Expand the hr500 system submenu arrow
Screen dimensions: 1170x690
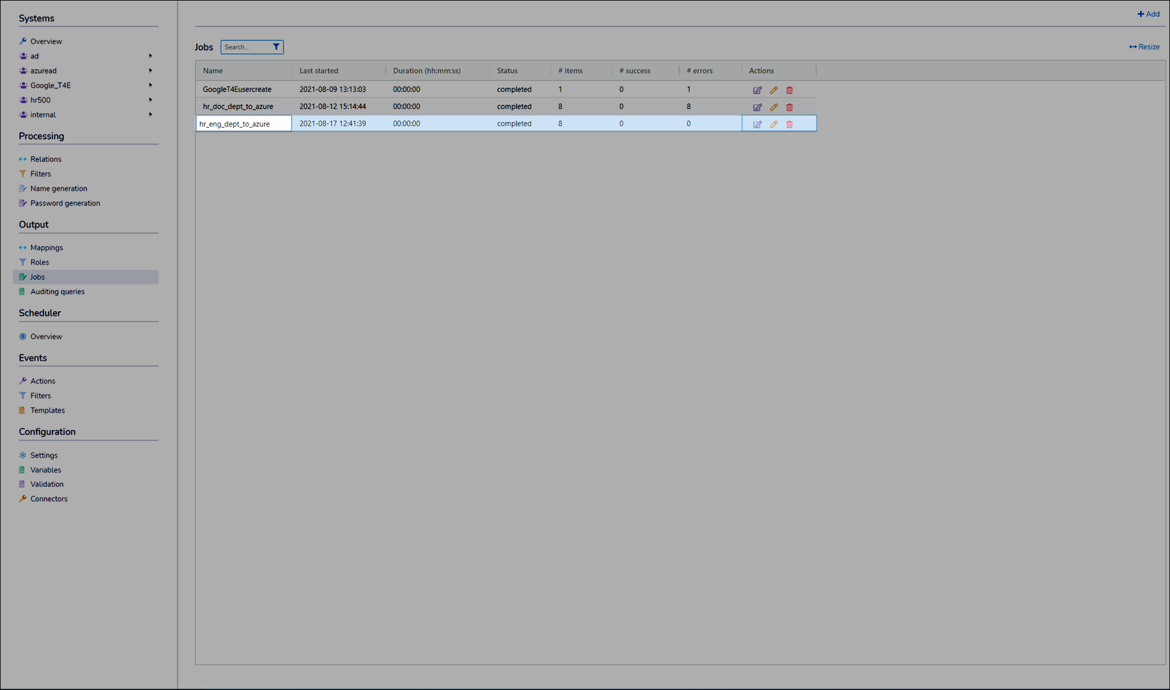click(x=151, y=100)
